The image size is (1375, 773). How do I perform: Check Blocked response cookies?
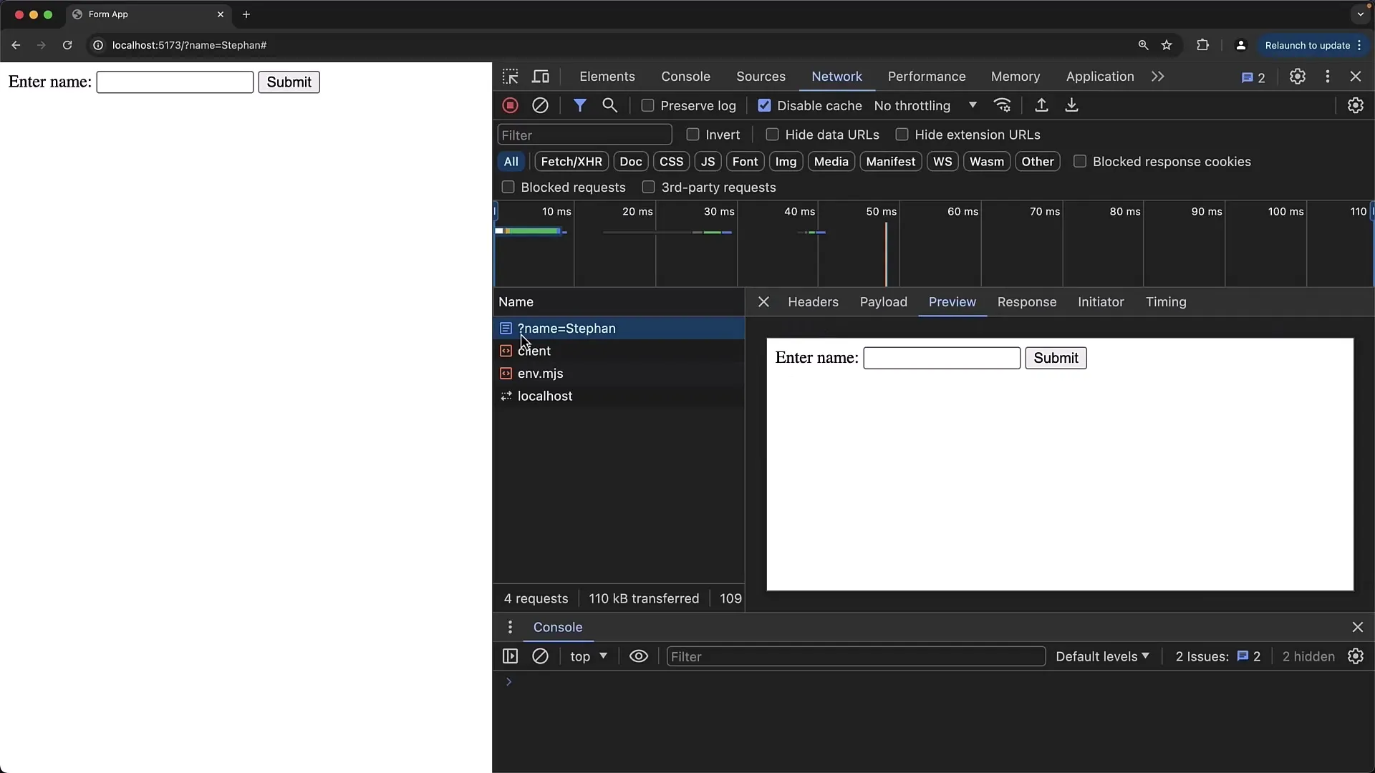pos(1079,162)
